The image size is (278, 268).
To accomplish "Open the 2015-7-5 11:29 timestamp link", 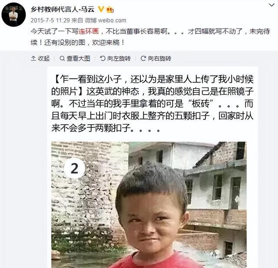I will tap(50, 20).
